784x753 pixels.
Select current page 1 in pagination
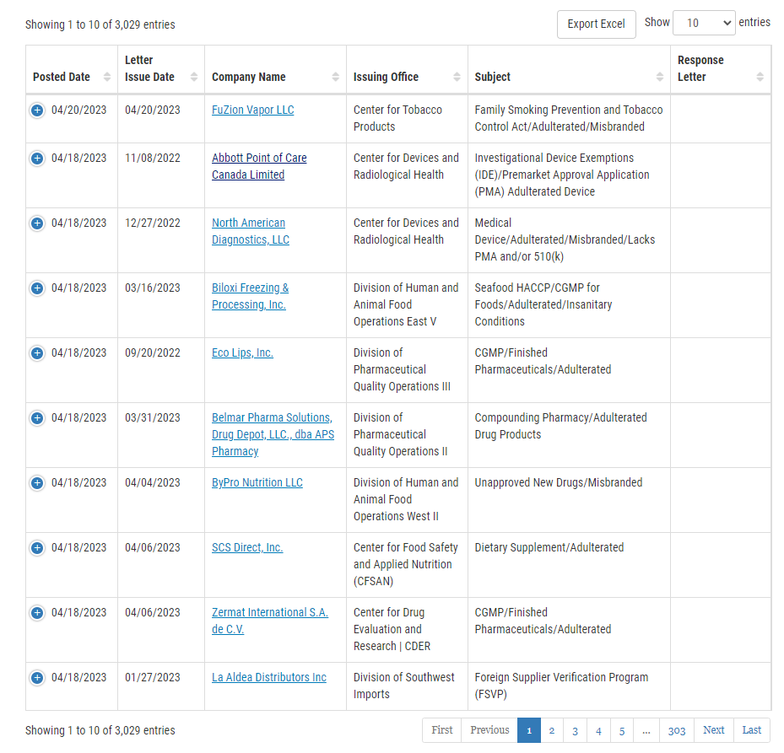(529, 730)
